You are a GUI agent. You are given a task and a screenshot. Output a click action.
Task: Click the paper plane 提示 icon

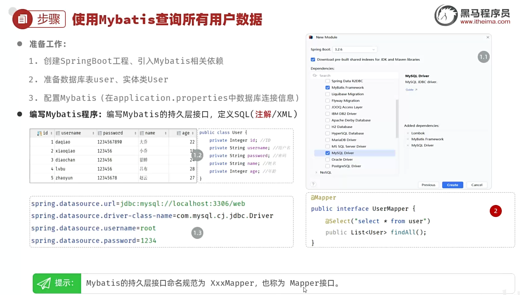(x=44, y=283)
